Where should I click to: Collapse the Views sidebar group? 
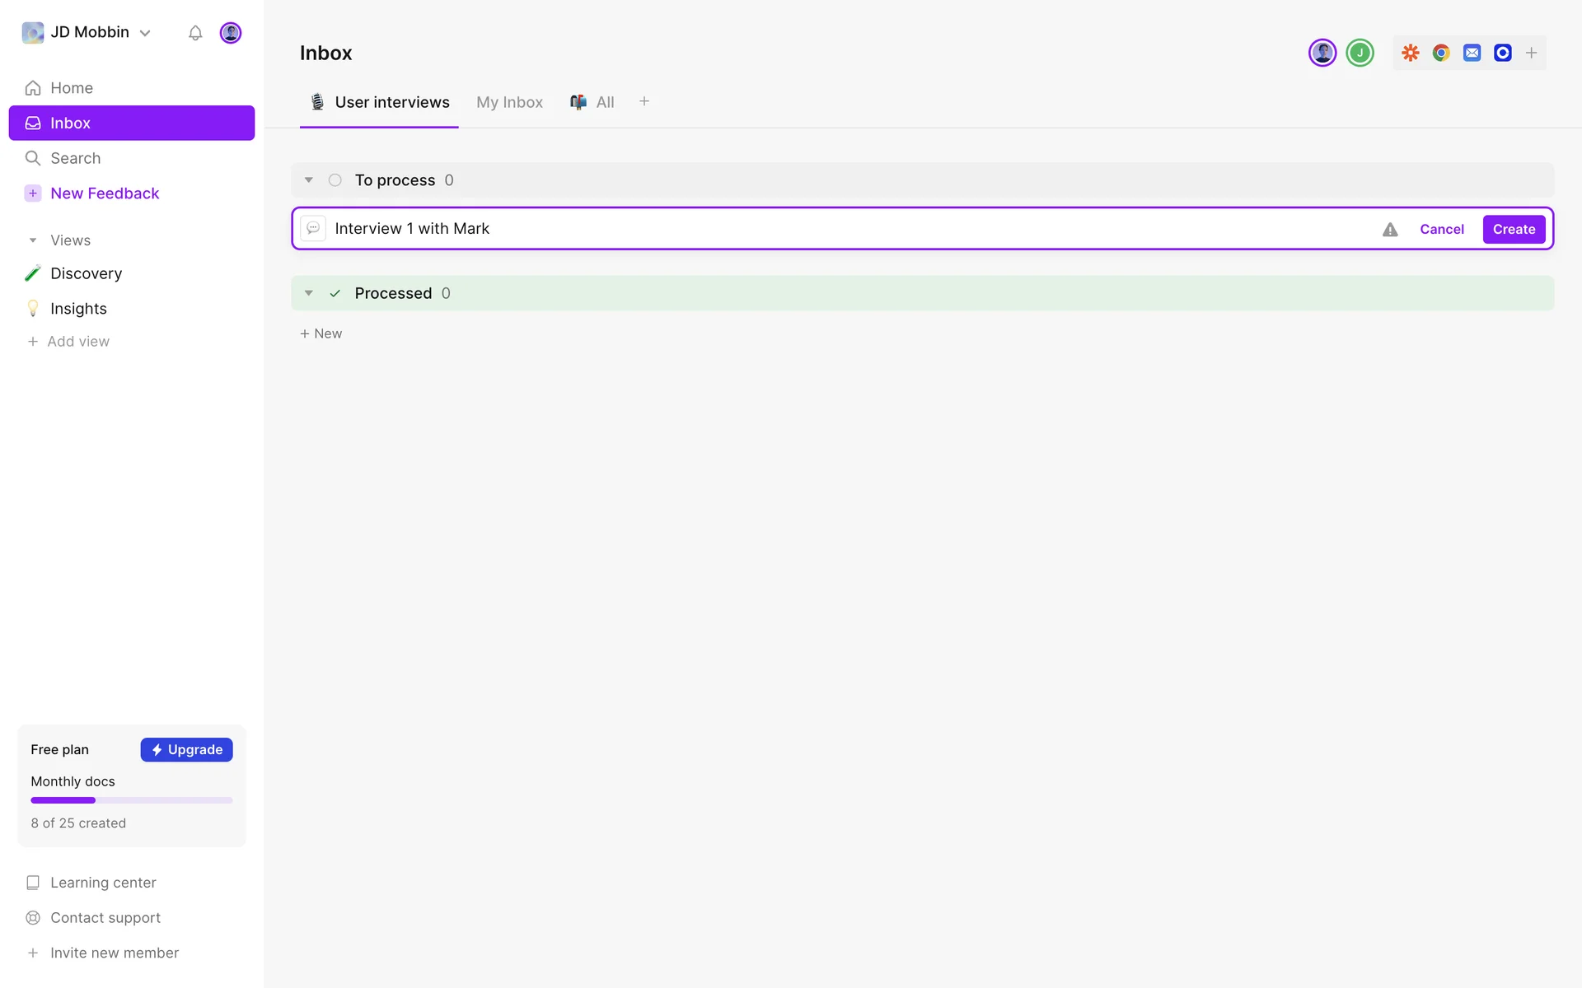pyautogui.click(x=33, y=240)
